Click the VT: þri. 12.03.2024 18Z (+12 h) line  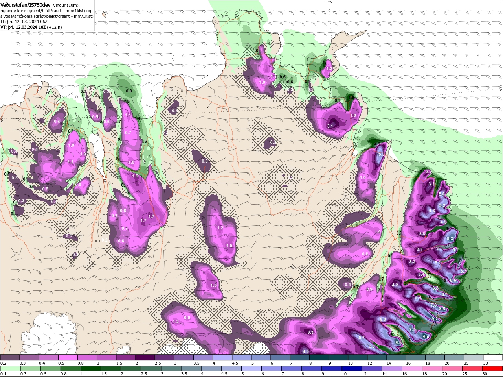click(x=31, y=28)
